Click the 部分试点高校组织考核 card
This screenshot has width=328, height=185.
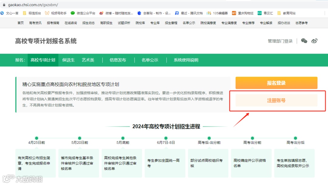[208, 163]
